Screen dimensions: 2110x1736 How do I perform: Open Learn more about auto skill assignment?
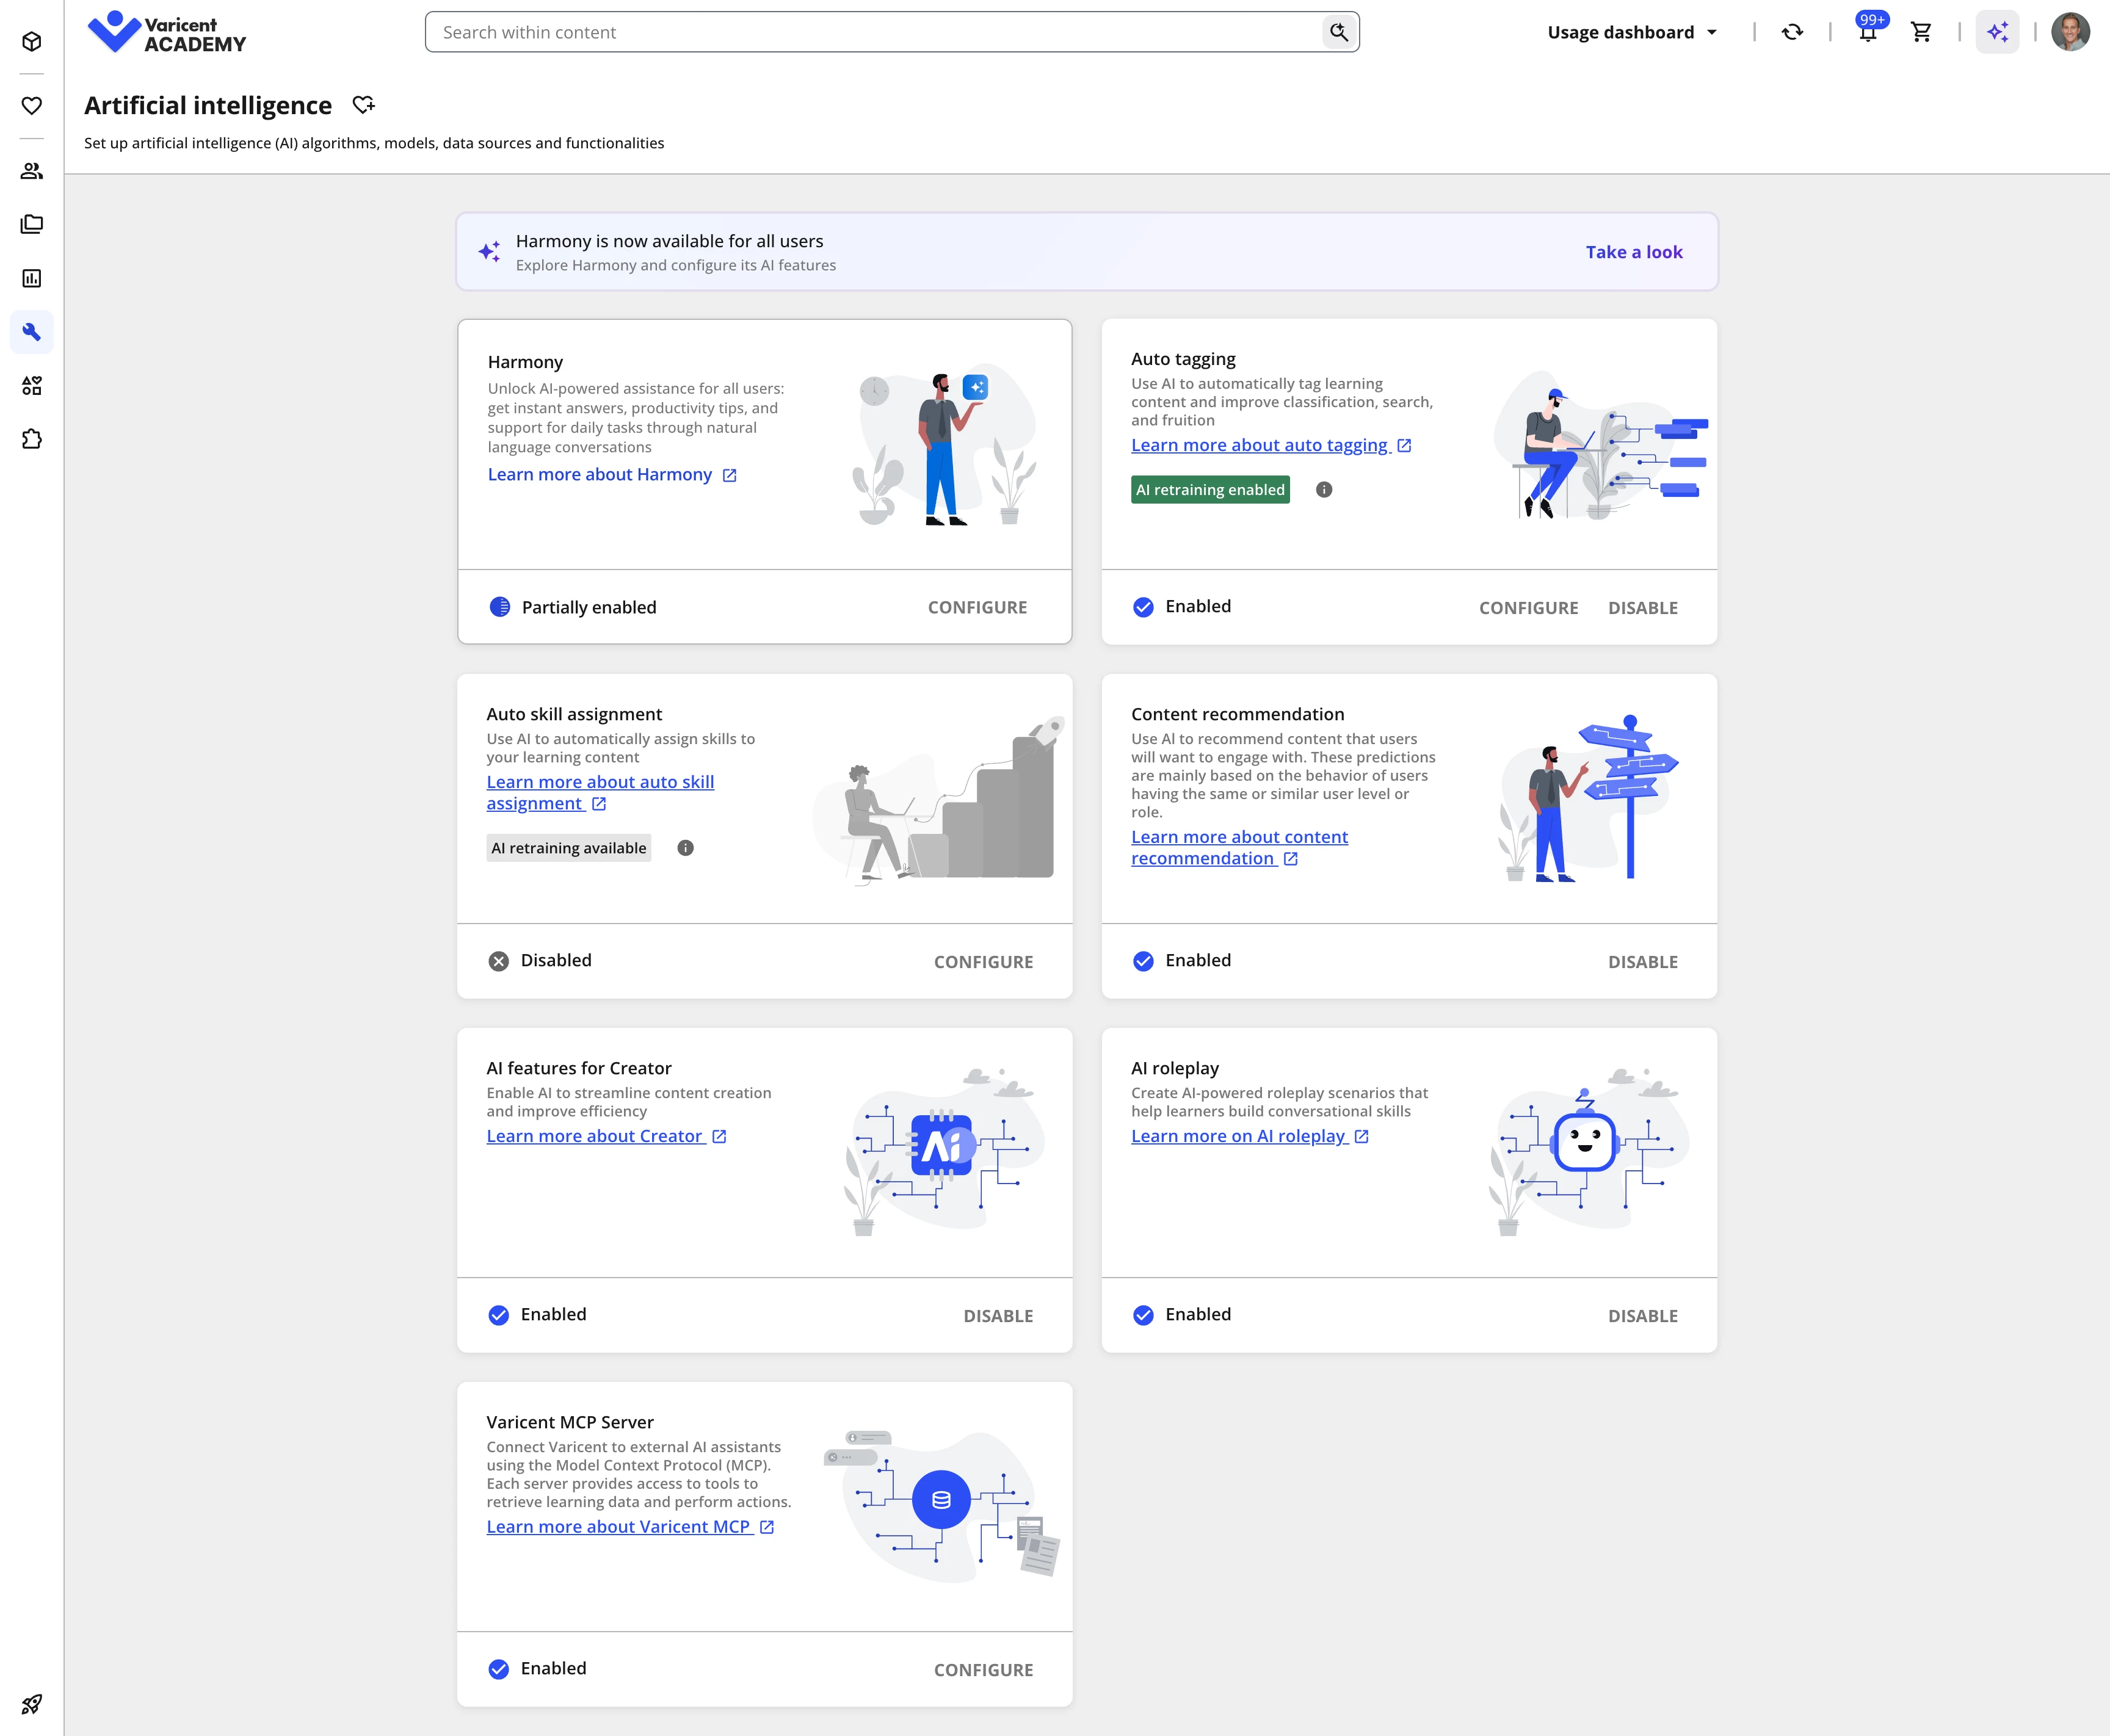(600, 793)
